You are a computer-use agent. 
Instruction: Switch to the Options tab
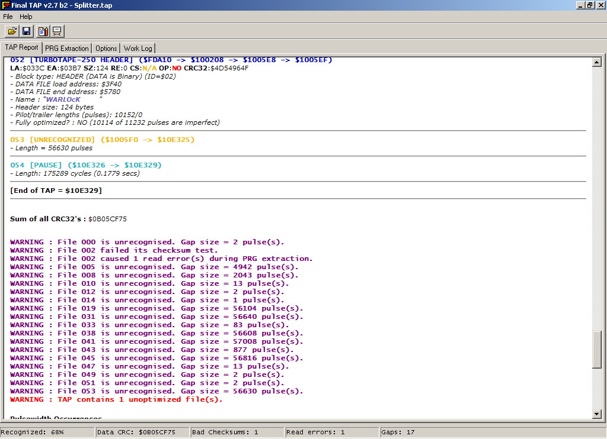(106, 49)
